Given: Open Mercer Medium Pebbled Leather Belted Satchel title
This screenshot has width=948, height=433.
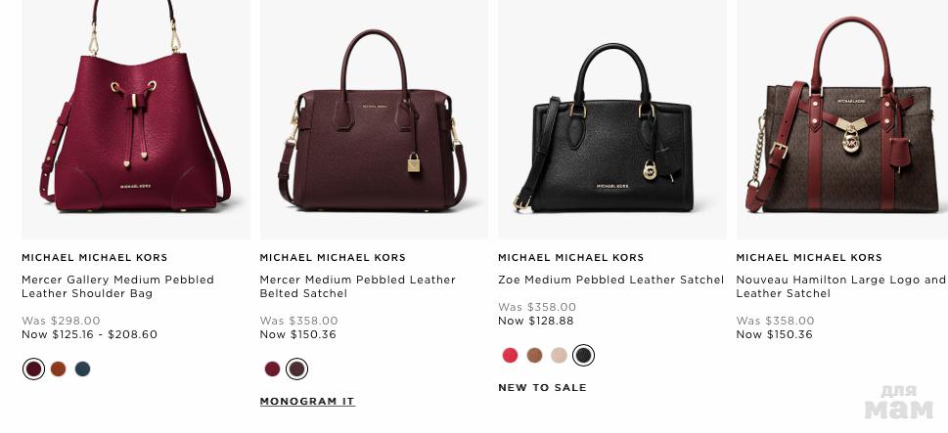Looking at the screenshot, I should point(357,286).
